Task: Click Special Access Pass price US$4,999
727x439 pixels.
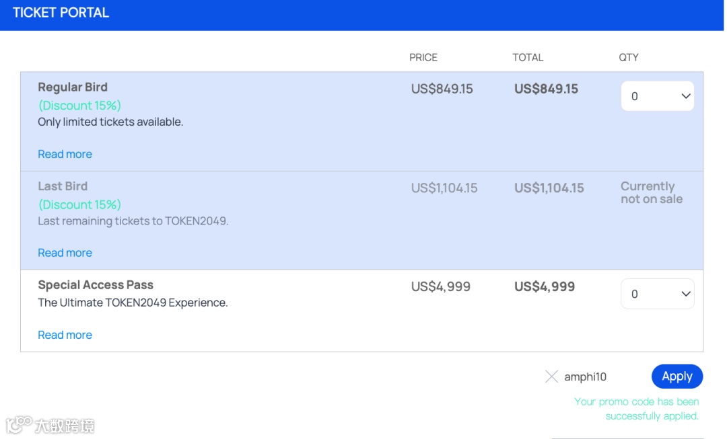Action: click(x=440, y=286)
